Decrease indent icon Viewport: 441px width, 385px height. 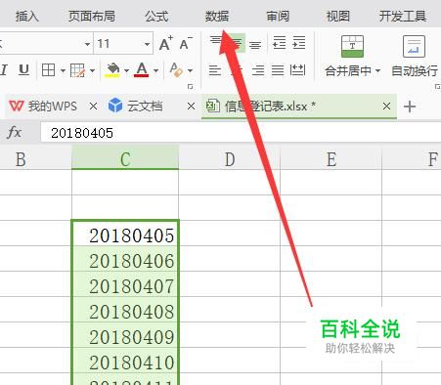280,43
